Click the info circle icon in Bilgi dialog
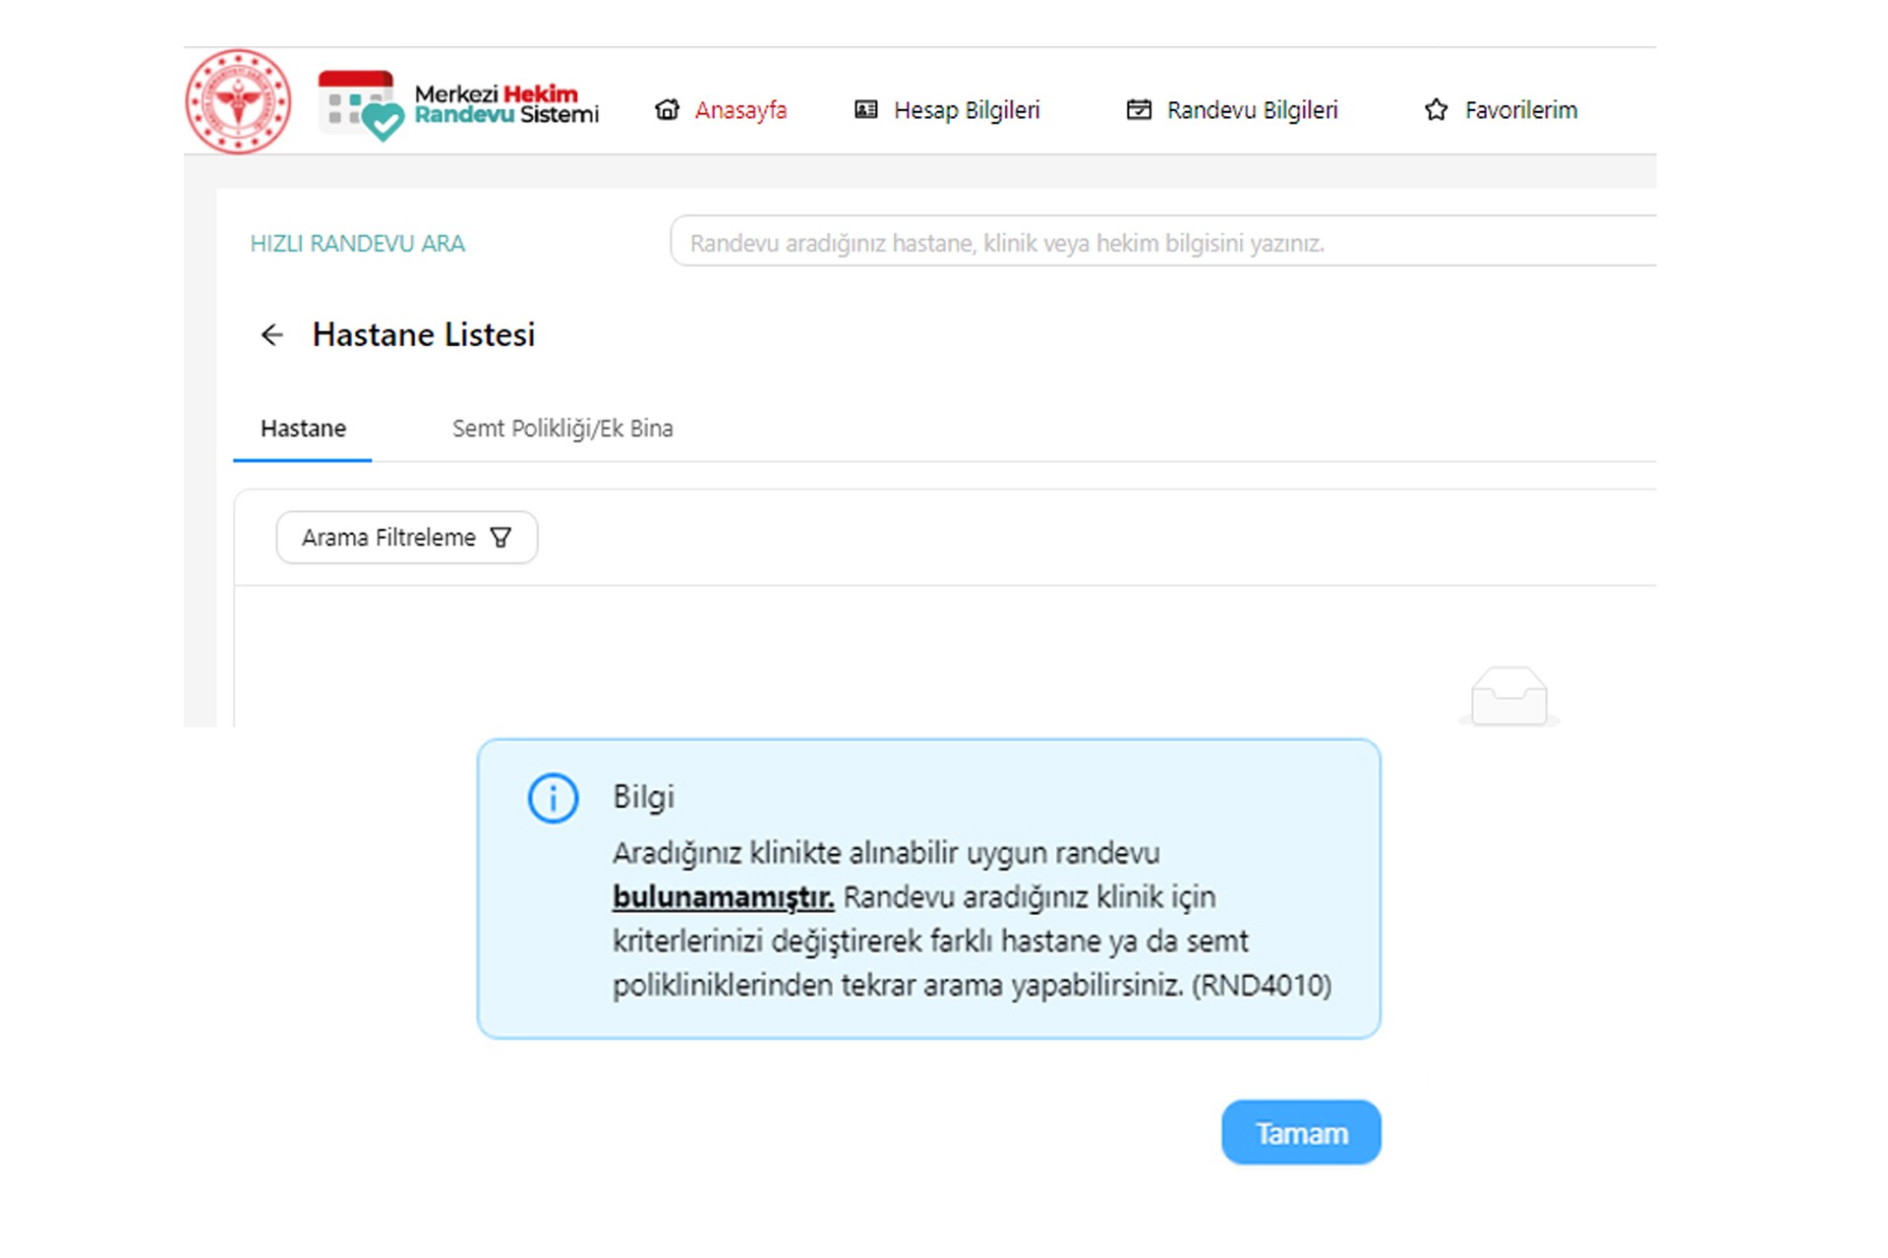Viewport: 1888px width, 1258px height. click(553, 798)
